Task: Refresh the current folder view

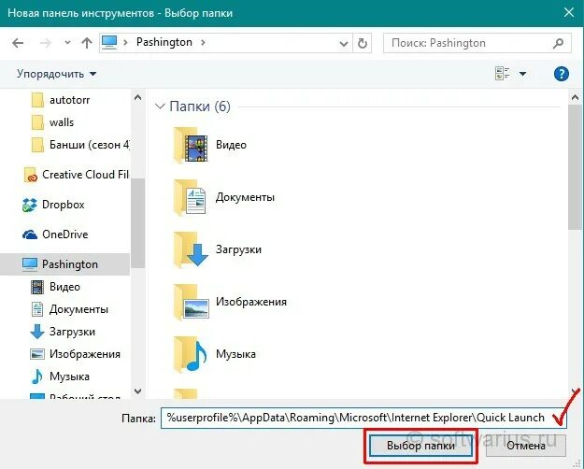Action: click(x=362, y=43)
